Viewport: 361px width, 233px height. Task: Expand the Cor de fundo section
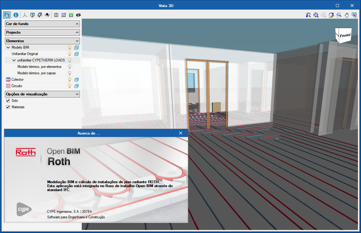click(42, 24)
